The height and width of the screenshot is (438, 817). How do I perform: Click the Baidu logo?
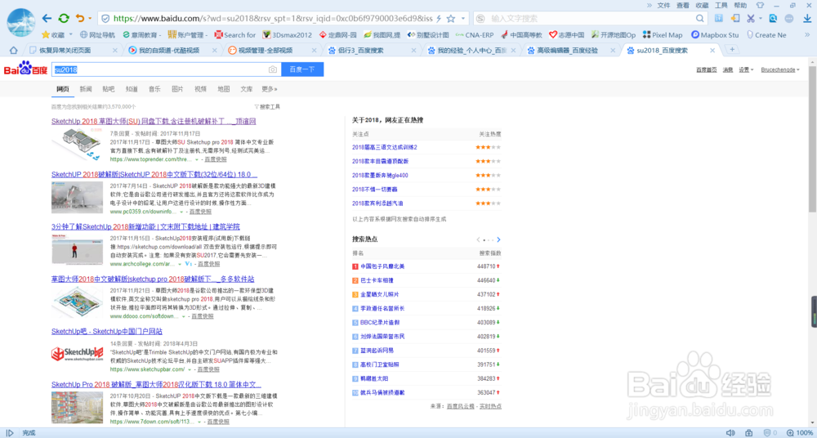click(25, 69)
